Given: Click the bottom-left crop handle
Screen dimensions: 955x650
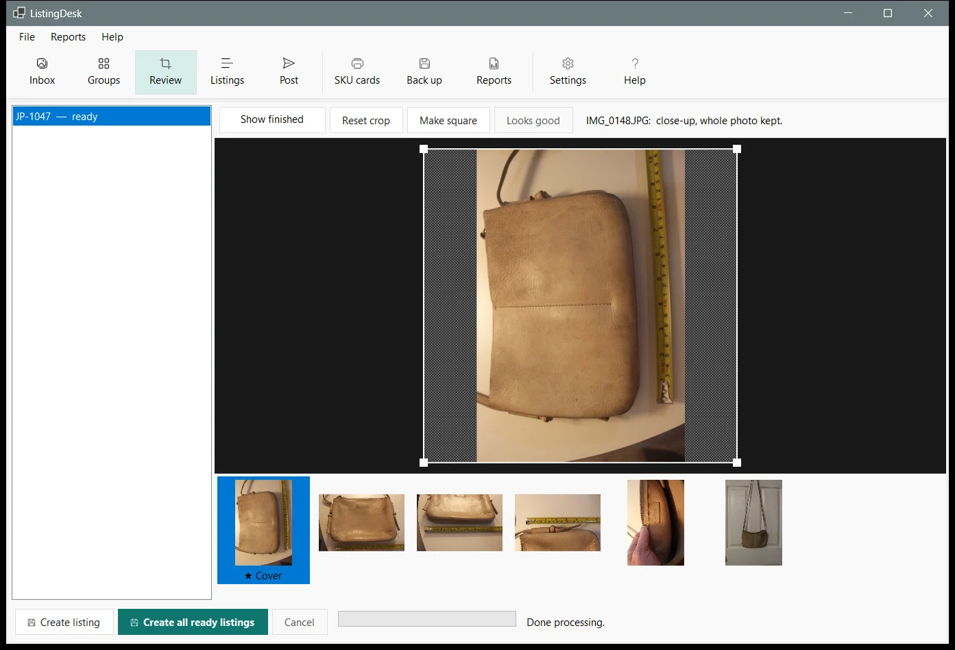Looking at the screenshot, I should tap(424, 463).
